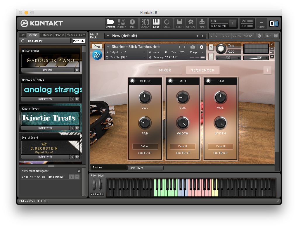The height and width of the screenshot is (228, 298).
Task: Open AkoustikPiano library gear options
Action: point(77,70)
